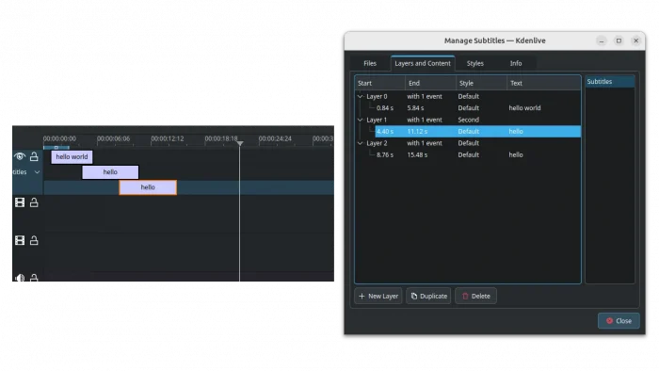Select the Layer 0 row
The width and height of the screenshot is (659, 371).
point(468,96)
